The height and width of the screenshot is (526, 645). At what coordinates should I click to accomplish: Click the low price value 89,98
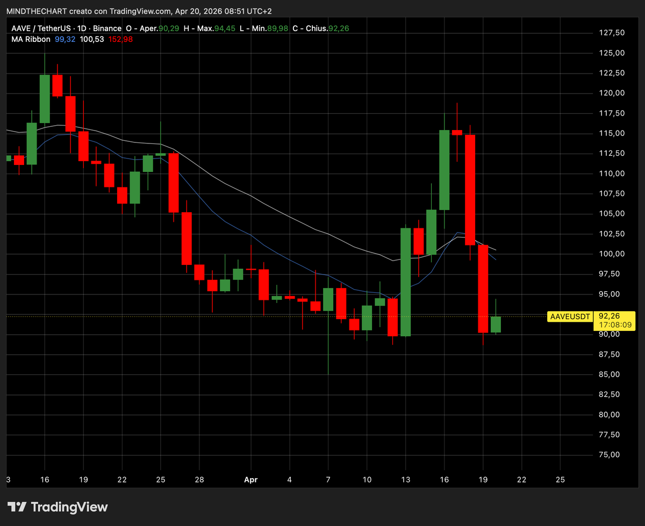tap(277, 27)
